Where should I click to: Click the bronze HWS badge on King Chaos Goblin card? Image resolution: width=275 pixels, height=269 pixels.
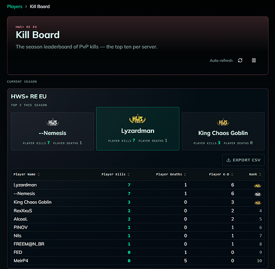click(x=223, y=122)
